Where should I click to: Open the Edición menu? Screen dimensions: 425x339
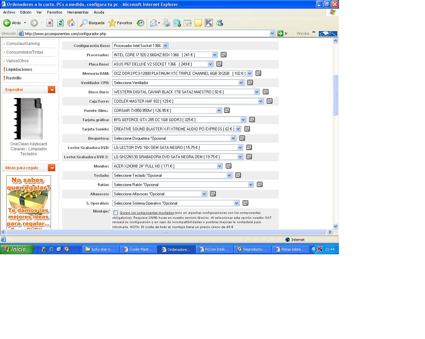[25, 12]
